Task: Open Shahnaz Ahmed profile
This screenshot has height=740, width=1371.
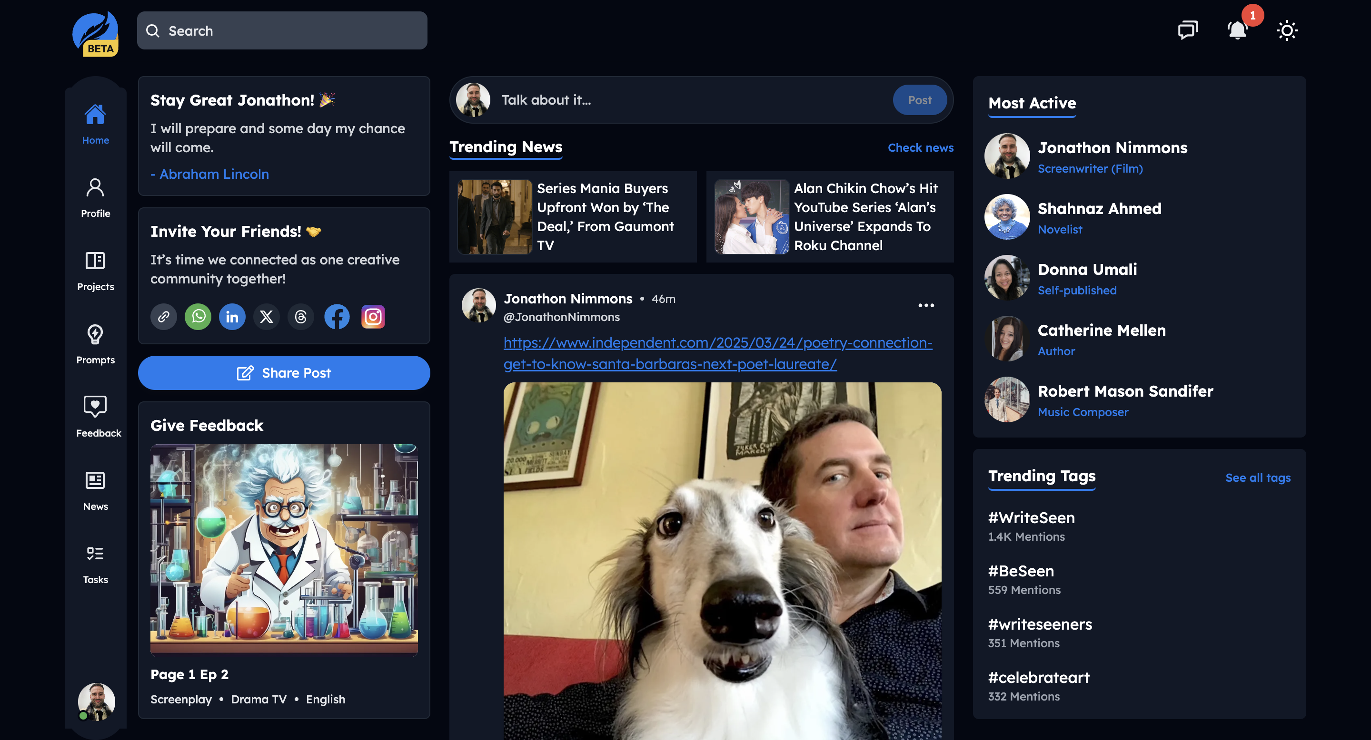Action: click(1099, 208)
